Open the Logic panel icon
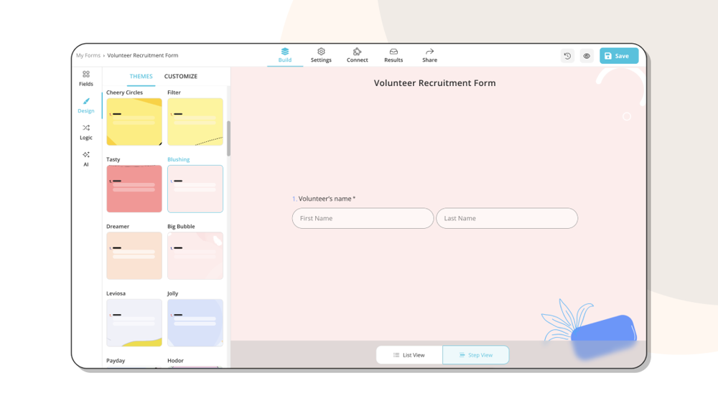Screen dimensions: 718x411 pyautogui.click(x=86, y=132)
